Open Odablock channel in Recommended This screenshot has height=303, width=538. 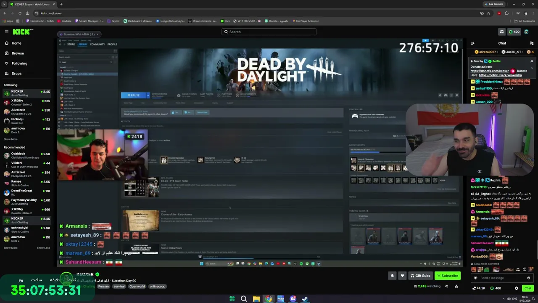[27, 156]
